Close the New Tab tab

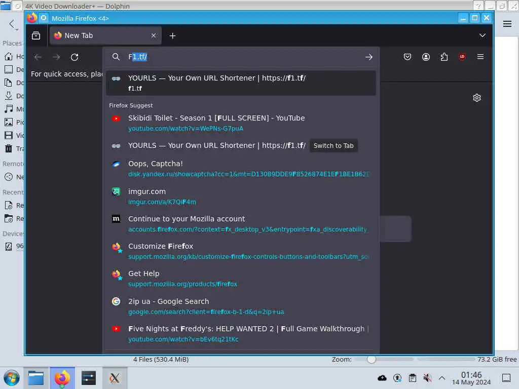(x=154, y=35)
